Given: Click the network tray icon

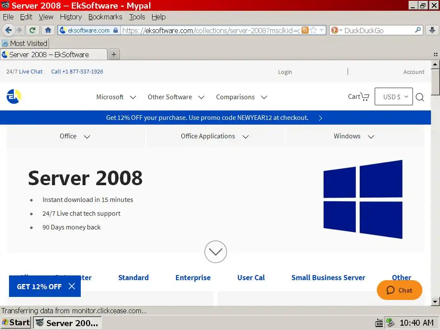Looking at the screenshot, I should tap(390, 323).
